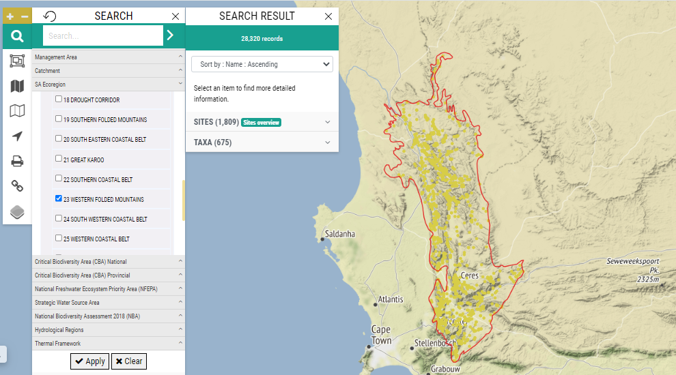Open the magnifier search tool in sidebar
The height and width of the screenshot is (375, 676).
tap(17, 36)
